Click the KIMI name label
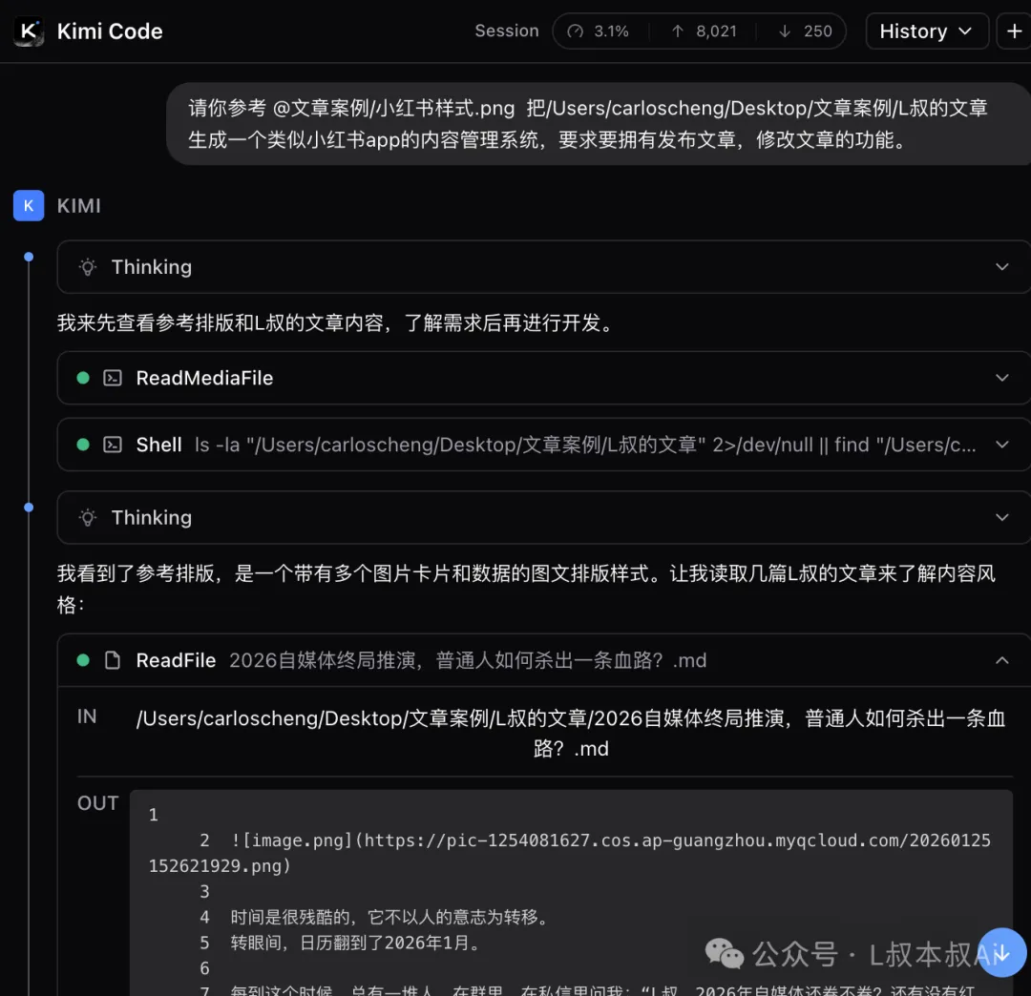This screenshot has height=996, width=1031. (x=79, y=206)
